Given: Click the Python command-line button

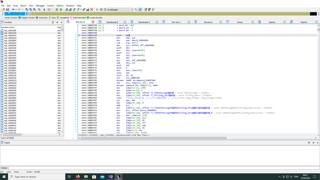Looking at the screenshot, I should click(x=4, y=168).
